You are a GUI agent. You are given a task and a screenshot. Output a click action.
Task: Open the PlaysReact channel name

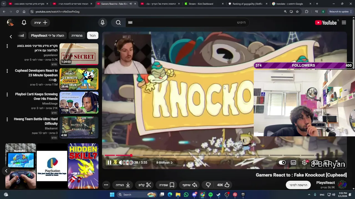pos(326,183)
